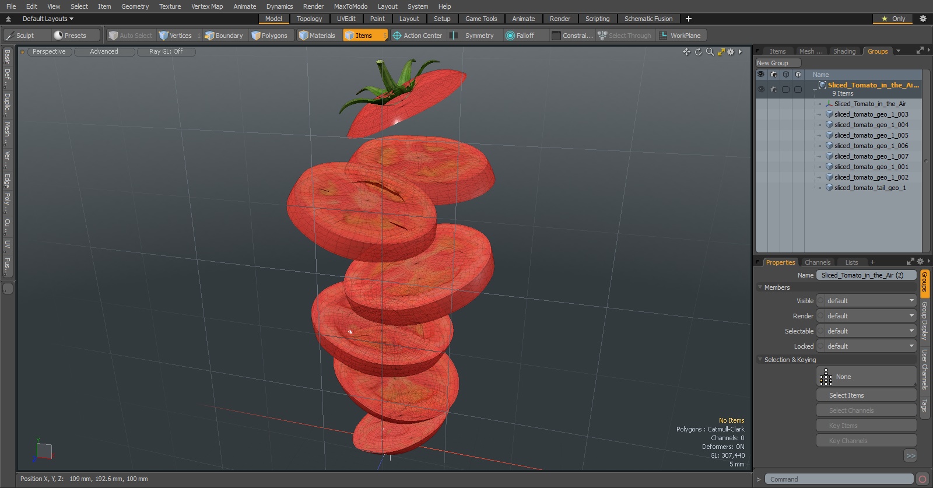Click the Ray GL: Off button
The image size is (933, 488).
(166, 52)
